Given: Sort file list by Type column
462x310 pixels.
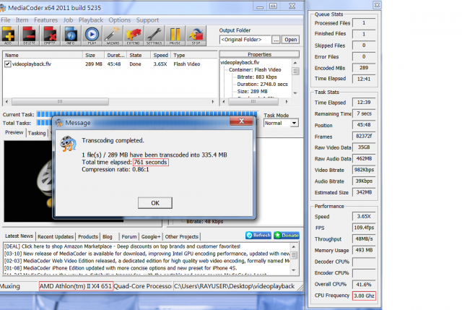Looking at the screenshot, I should (x=194, y=55).
